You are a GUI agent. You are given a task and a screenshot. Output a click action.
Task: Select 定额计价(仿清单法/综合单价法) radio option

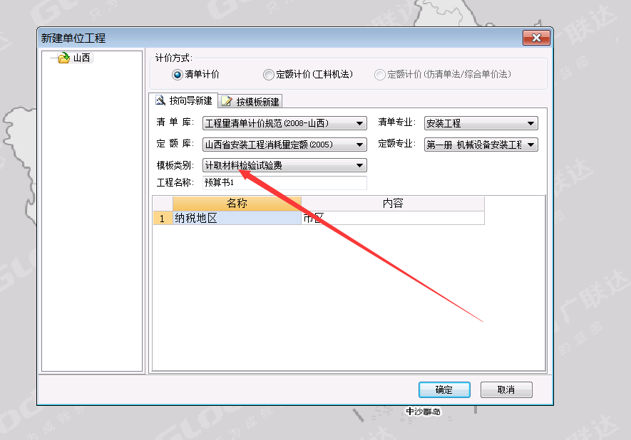click(x=379, y=74)
